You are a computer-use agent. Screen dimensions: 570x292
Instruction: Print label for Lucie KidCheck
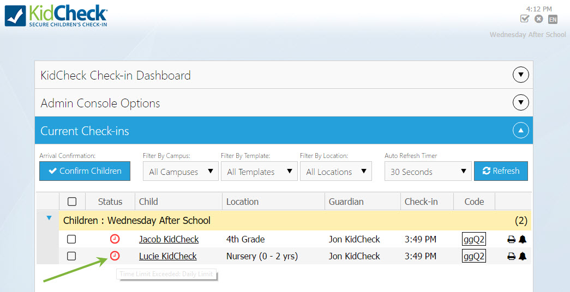511,257
